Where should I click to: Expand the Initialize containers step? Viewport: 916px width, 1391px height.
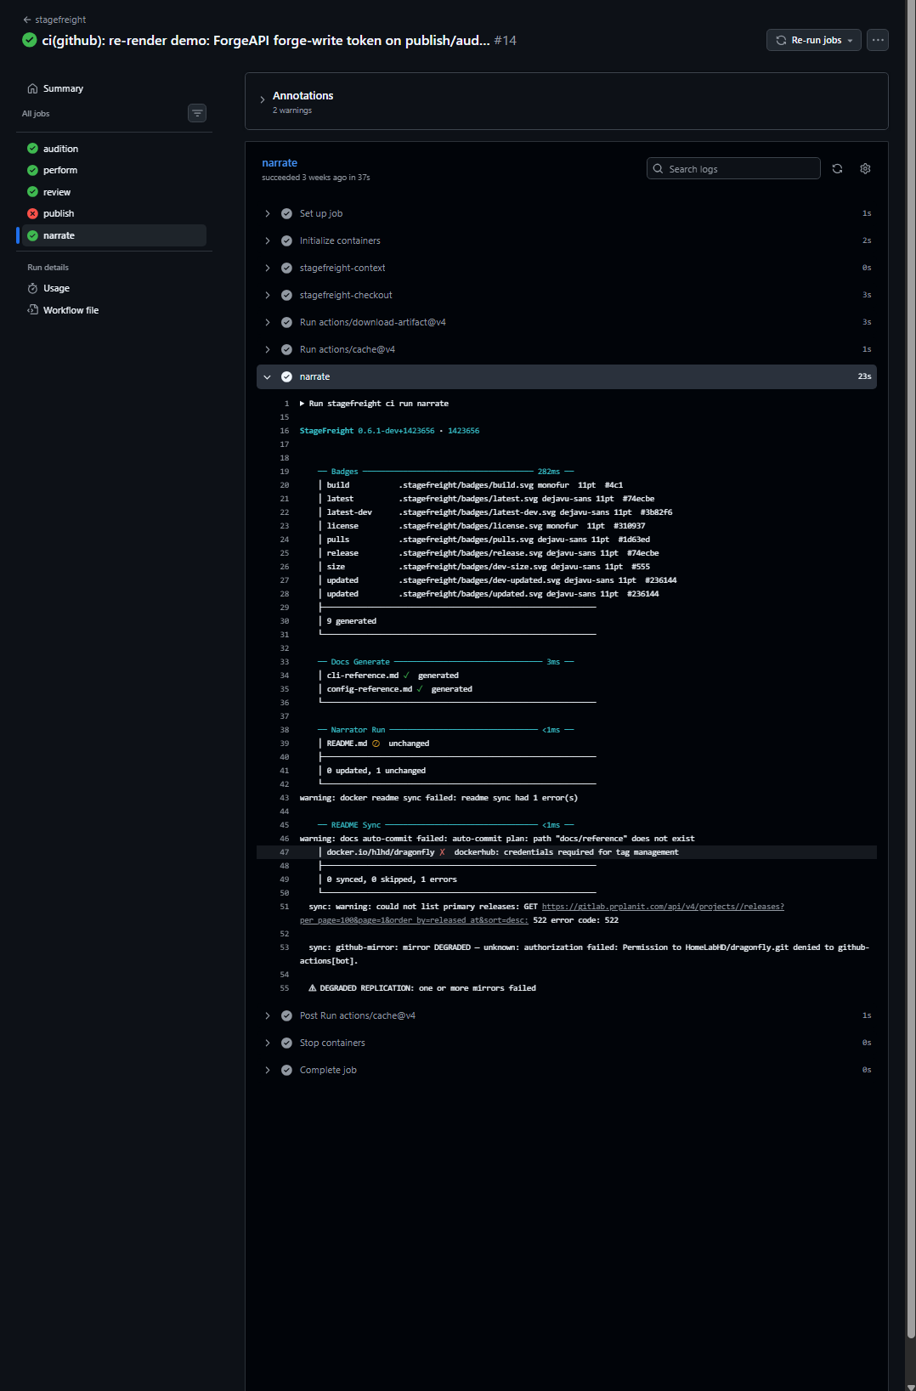[567, 240]
